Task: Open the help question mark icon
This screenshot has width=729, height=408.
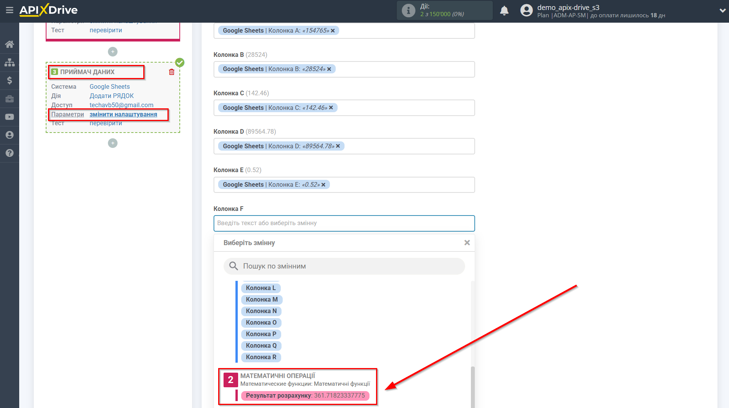Action: [x=10, y=153]
